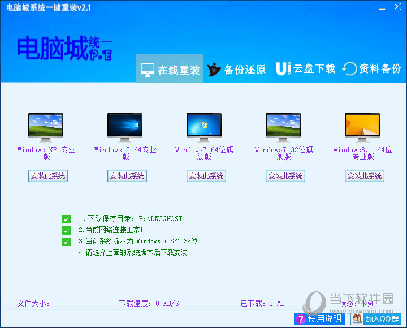The width and height of the screenshot is (407, 328).
Task: Install the Windows7 64位旗舰版 system
Action: pyautogui.click(x=206, y=176)
